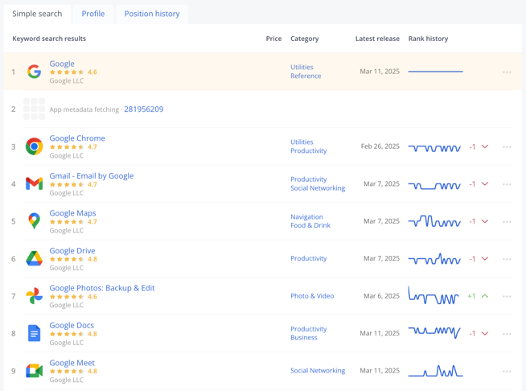Screen dimensions: 526x391
Task: Click the Google Chrome app icon
Action: tap(35, 146)
